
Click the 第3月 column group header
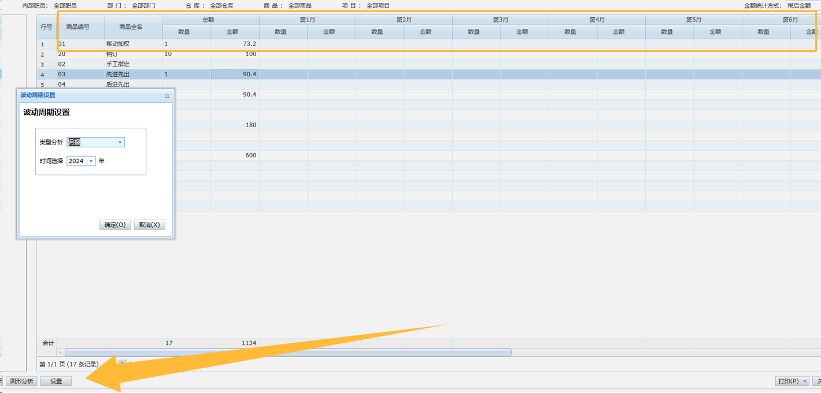(500, 20)
